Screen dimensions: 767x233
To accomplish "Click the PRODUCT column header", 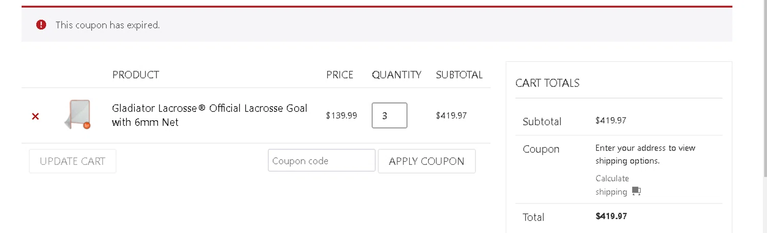I will pyautogui.click(x=136, y=75).
